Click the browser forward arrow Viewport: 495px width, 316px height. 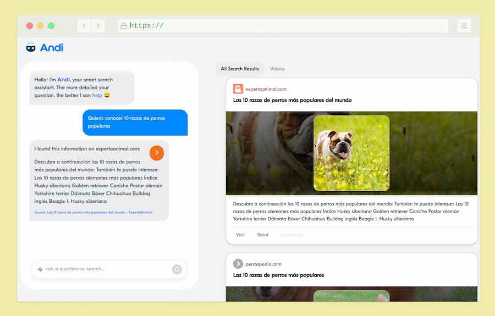[98, 26]
